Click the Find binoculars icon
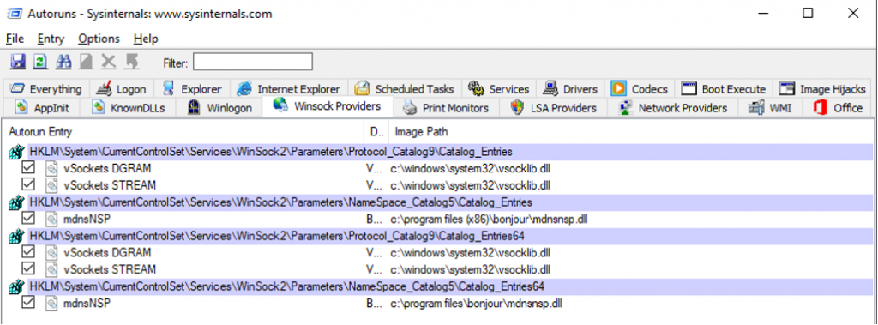Image resolution: width=878 pixels, height=325 pixels. coord(63,61)
